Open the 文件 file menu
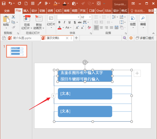 click(7, 11)
